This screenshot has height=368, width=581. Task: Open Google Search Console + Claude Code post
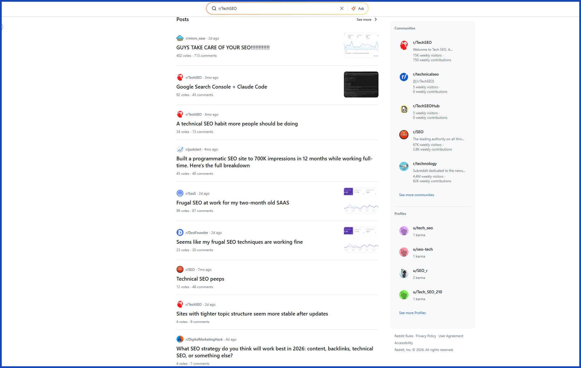point(222,87)
